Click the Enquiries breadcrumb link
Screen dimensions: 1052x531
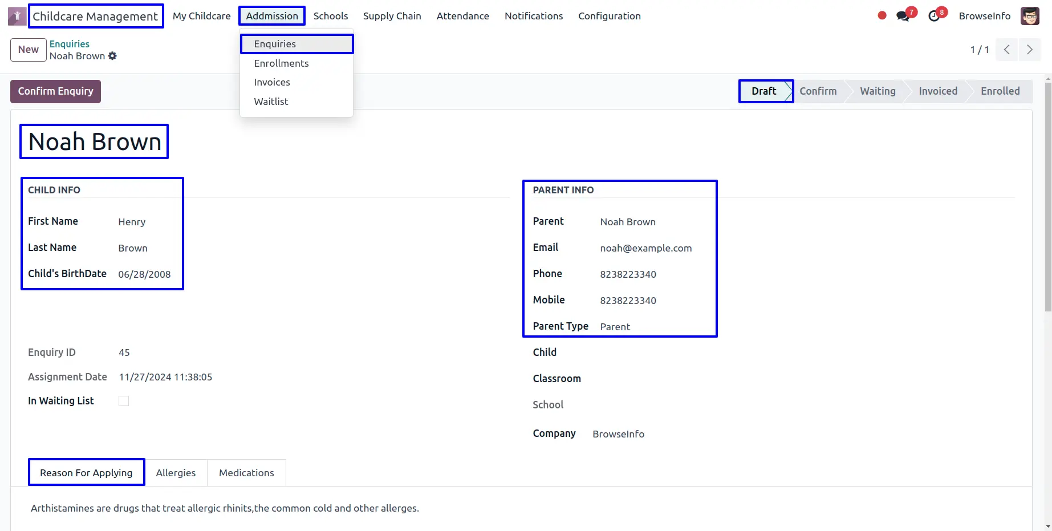click(70, 44)
